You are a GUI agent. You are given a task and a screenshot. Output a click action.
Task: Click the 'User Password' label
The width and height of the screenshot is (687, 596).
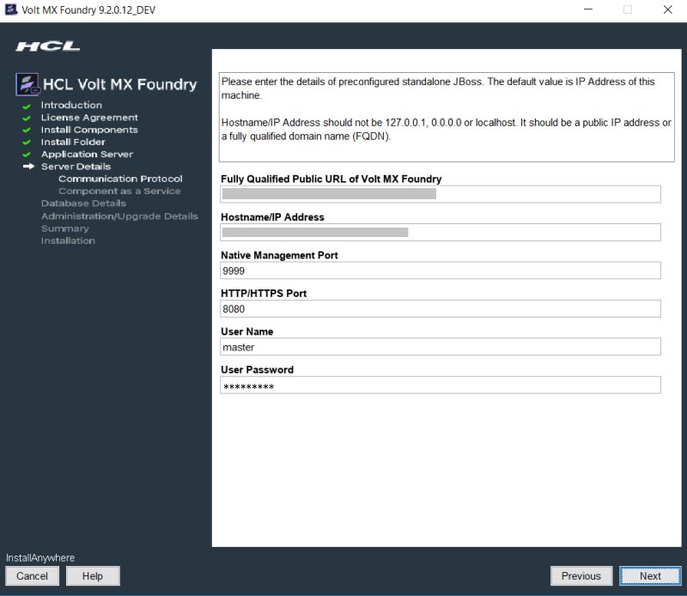point(257,370)
